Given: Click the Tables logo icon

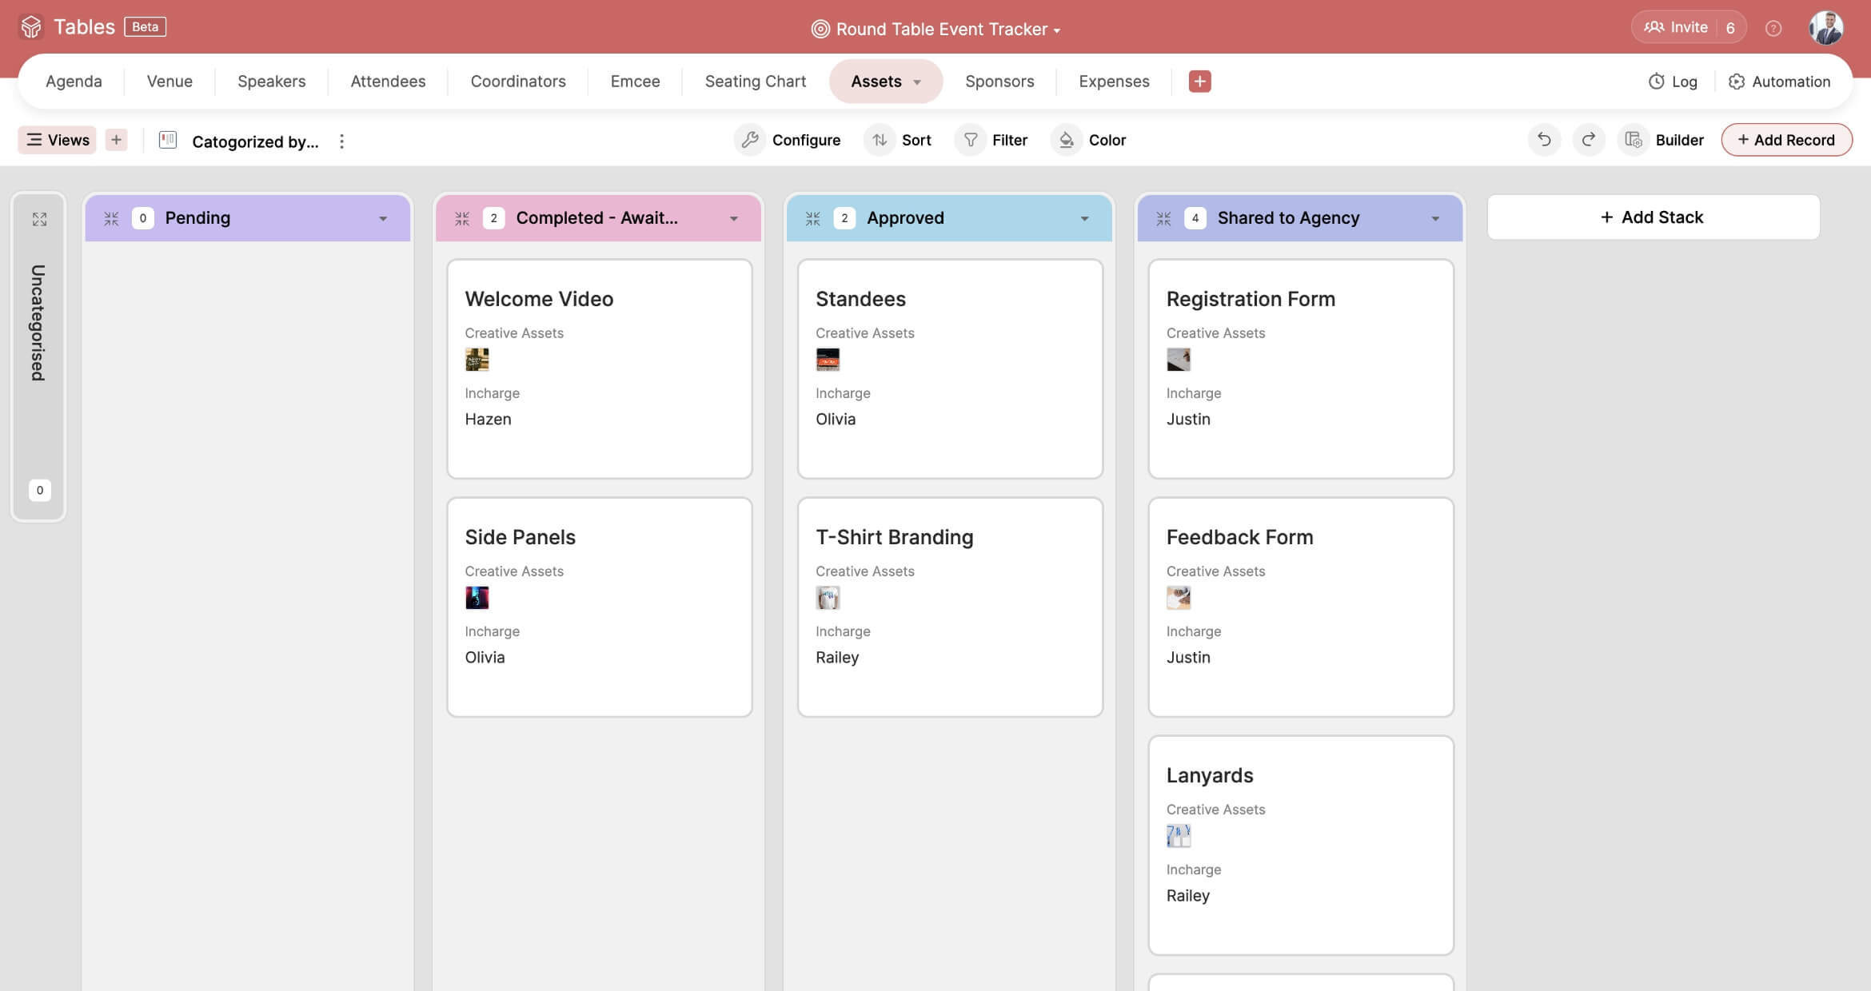Looking at the screenshot, I should tap(31, 27).
